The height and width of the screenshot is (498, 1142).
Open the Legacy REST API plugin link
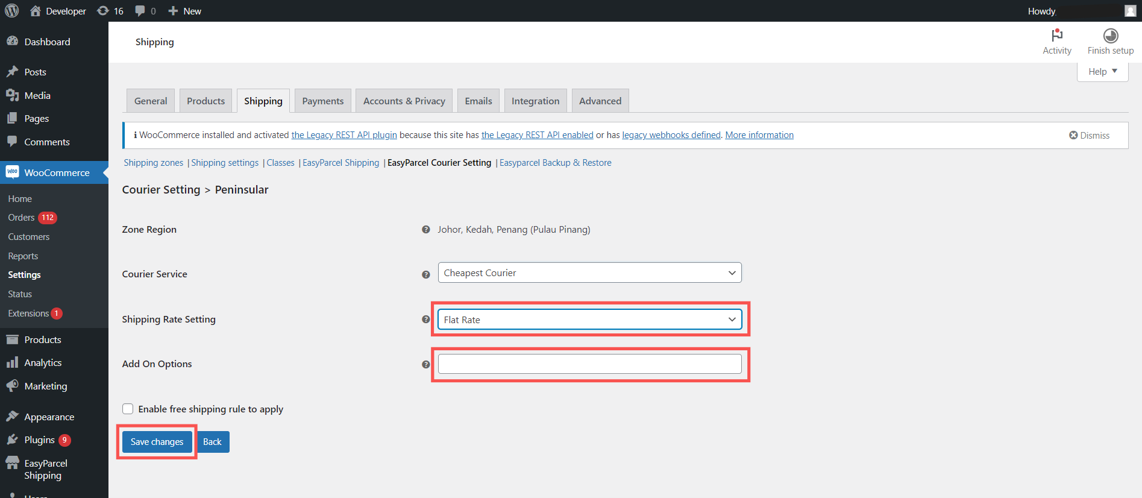pyautogui.click(x=344, y=135)
